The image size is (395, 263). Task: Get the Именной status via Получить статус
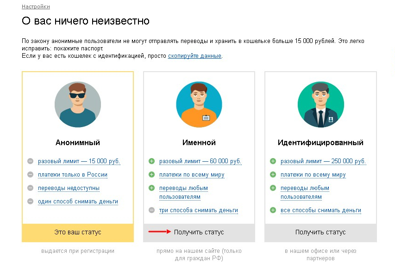tap(199, 232)
